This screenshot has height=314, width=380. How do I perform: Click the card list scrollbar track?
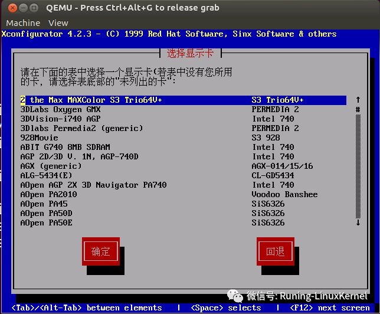(x=358, y=166)
